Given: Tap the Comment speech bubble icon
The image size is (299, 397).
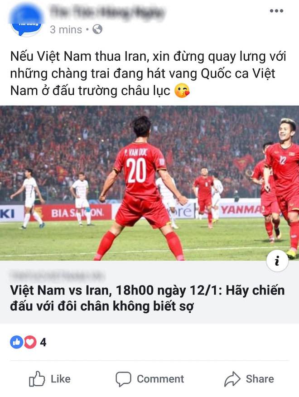Looking at the screenshot, I should click(x=123, y=379).
